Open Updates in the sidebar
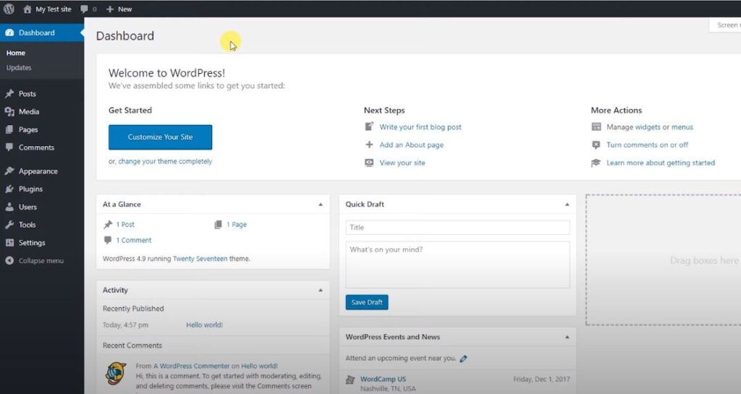 (x=19, y=67)
